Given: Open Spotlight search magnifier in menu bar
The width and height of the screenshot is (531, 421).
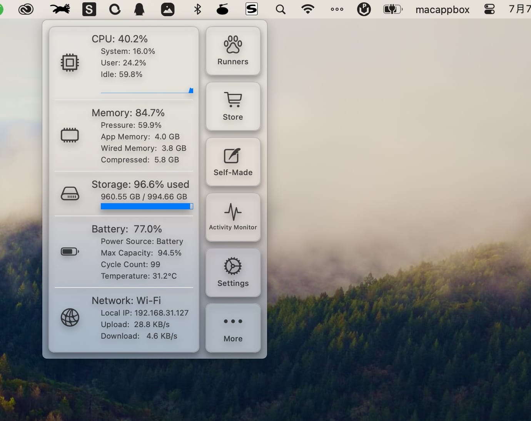Looking at the screenshot, I should pos(281,9).
